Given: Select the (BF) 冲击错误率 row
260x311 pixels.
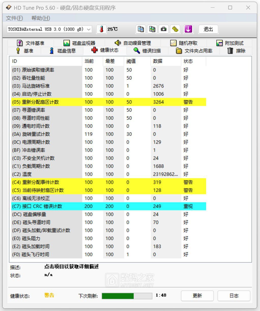Looking at the screenshot, I should coord(109,150).
